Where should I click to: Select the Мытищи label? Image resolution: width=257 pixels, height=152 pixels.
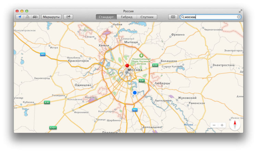(131, 42)
